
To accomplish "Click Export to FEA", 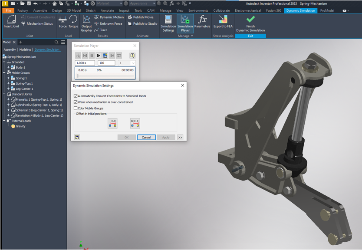I will [223, 21].
